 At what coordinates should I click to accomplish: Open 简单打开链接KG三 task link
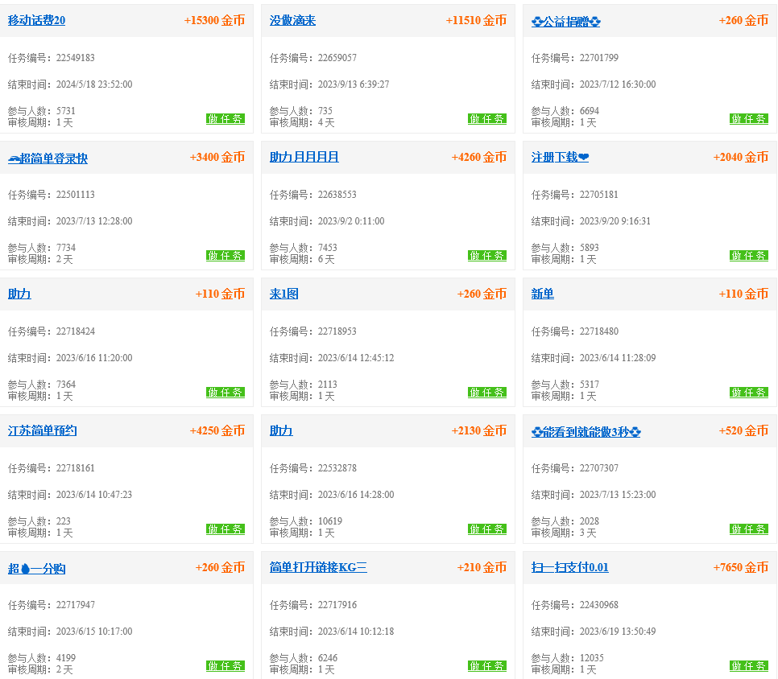318,568
